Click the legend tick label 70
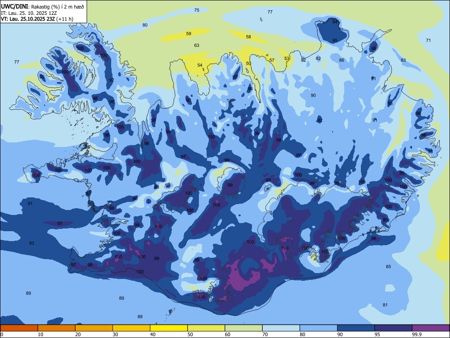The image size is (450, 338). point(265,334)
